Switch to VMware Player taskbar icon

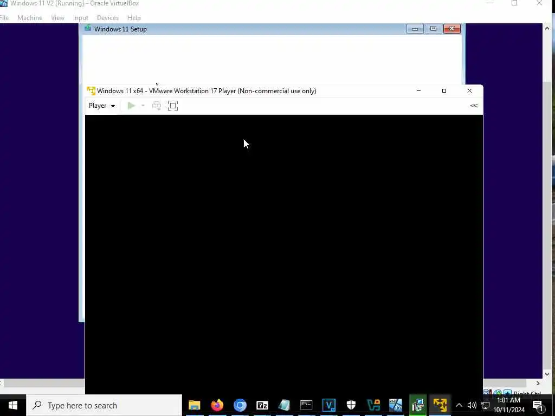pos(440,405)
